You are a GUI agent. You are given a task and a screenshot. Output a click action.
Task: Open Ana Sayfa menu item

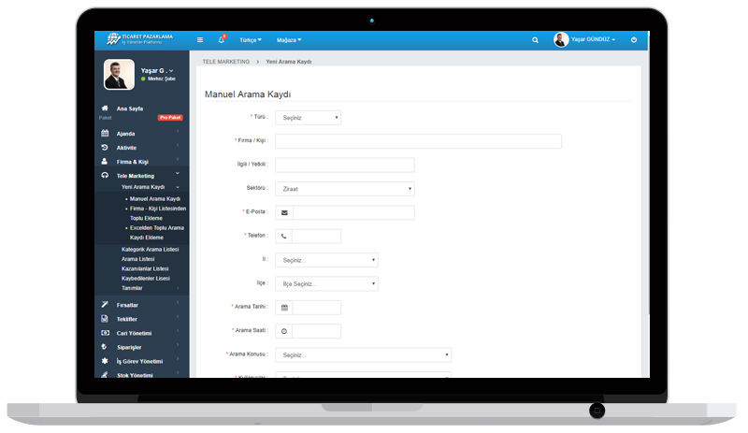[x=130, y=108]
